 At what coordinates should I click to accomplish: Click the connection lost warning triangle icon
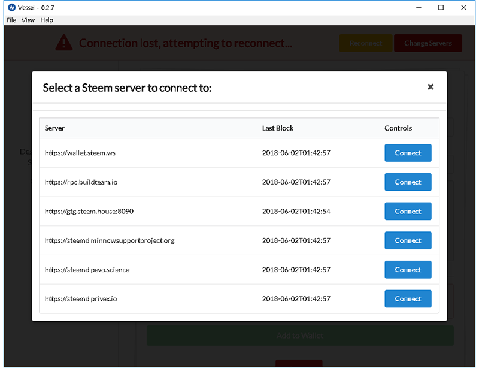[64, 43]
